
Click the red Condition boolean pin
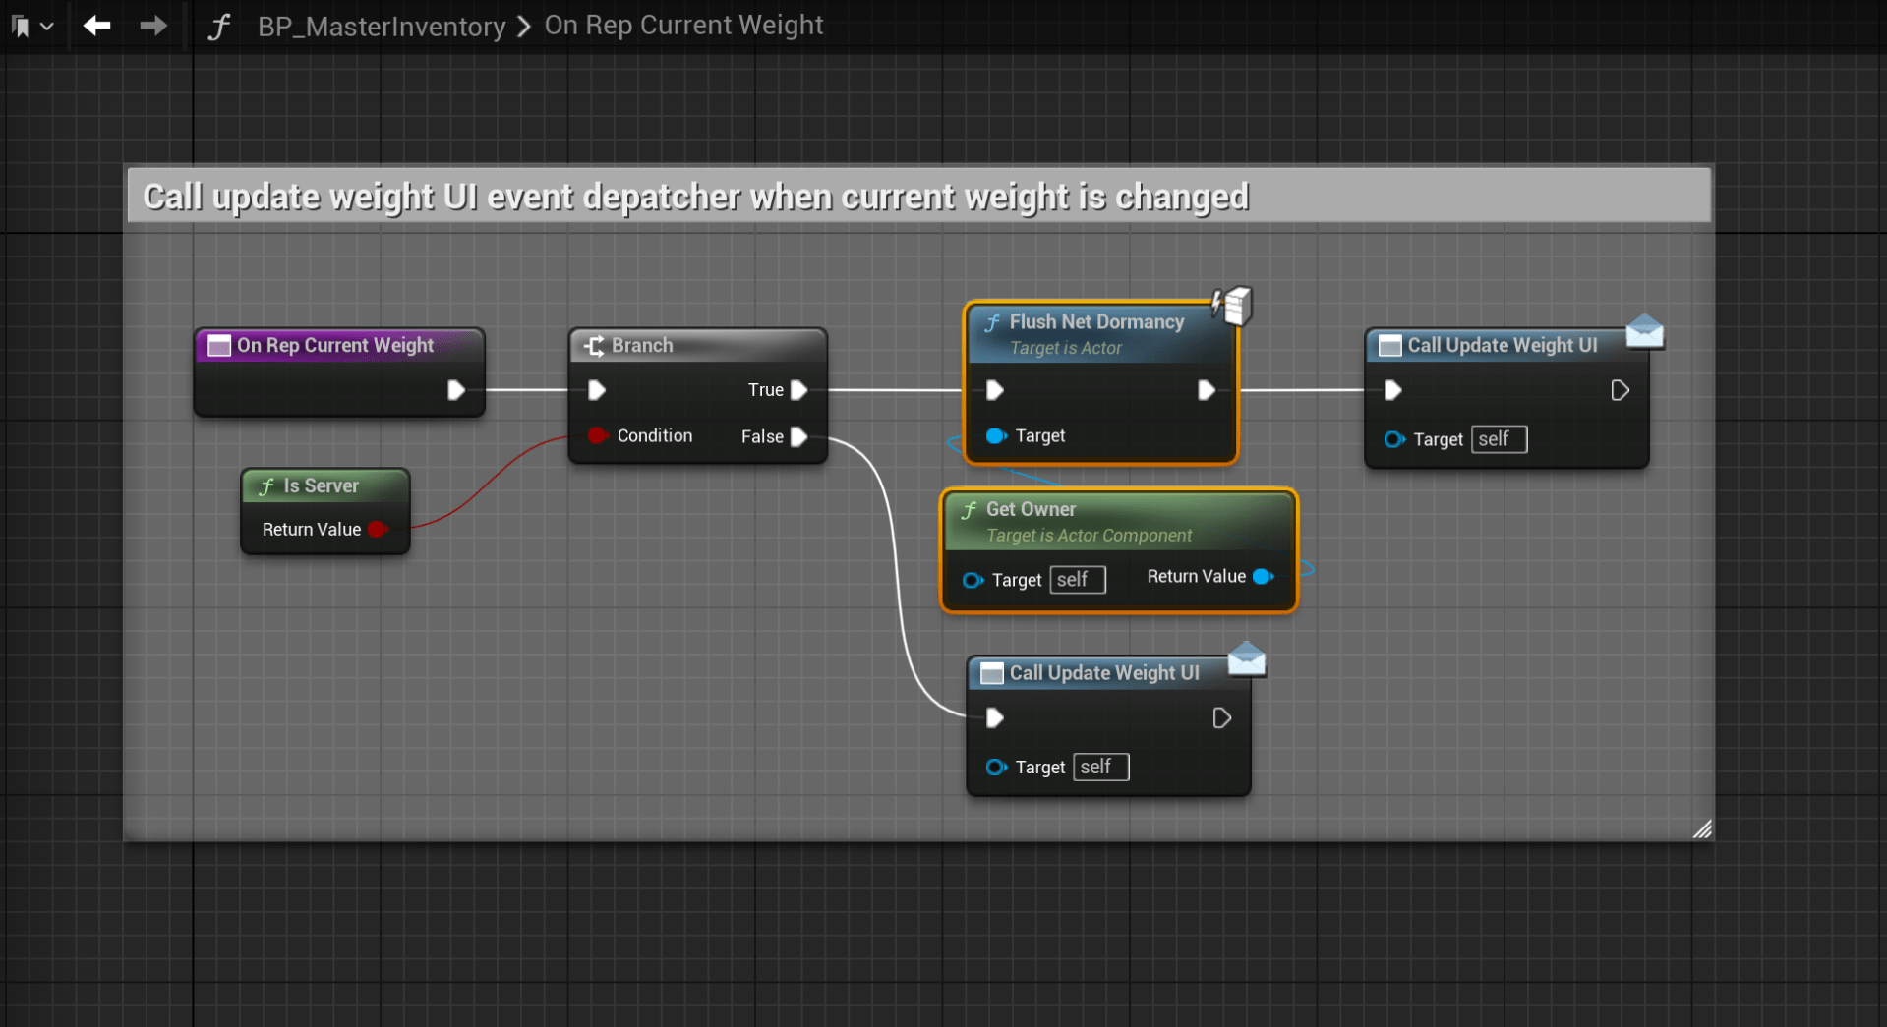pos(597,435)
